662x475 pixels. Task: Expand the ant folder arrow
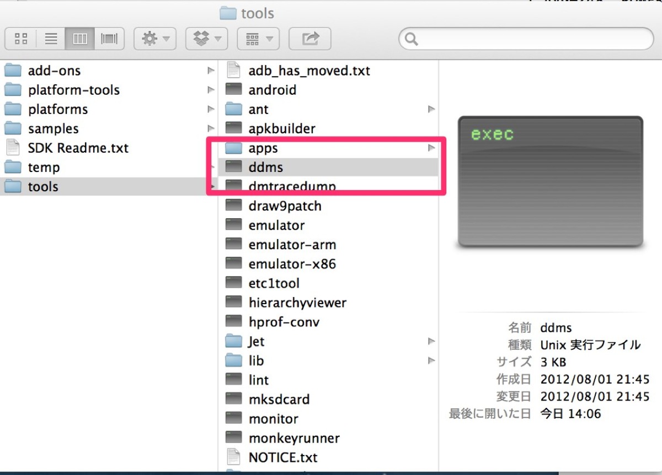(431, 109)
